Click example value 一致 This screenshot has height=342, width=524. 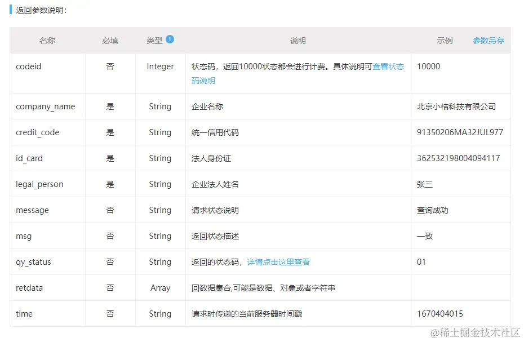pos(425,237)
